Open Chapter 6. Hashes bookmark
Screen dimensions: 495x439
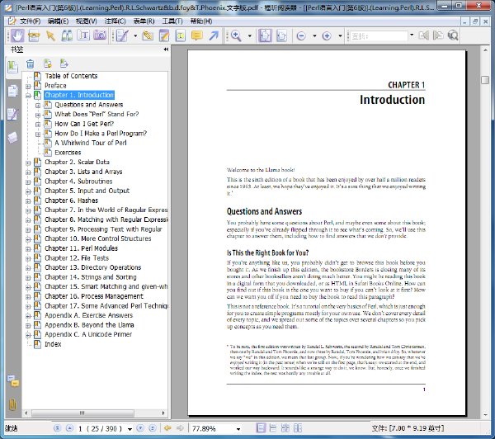click(71, 201)
